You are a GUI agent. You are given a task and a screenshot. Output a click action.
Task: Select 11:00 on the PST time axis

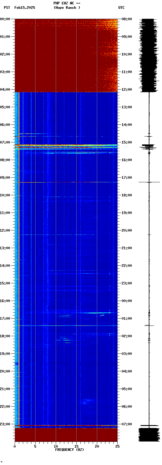coord(5,213)
